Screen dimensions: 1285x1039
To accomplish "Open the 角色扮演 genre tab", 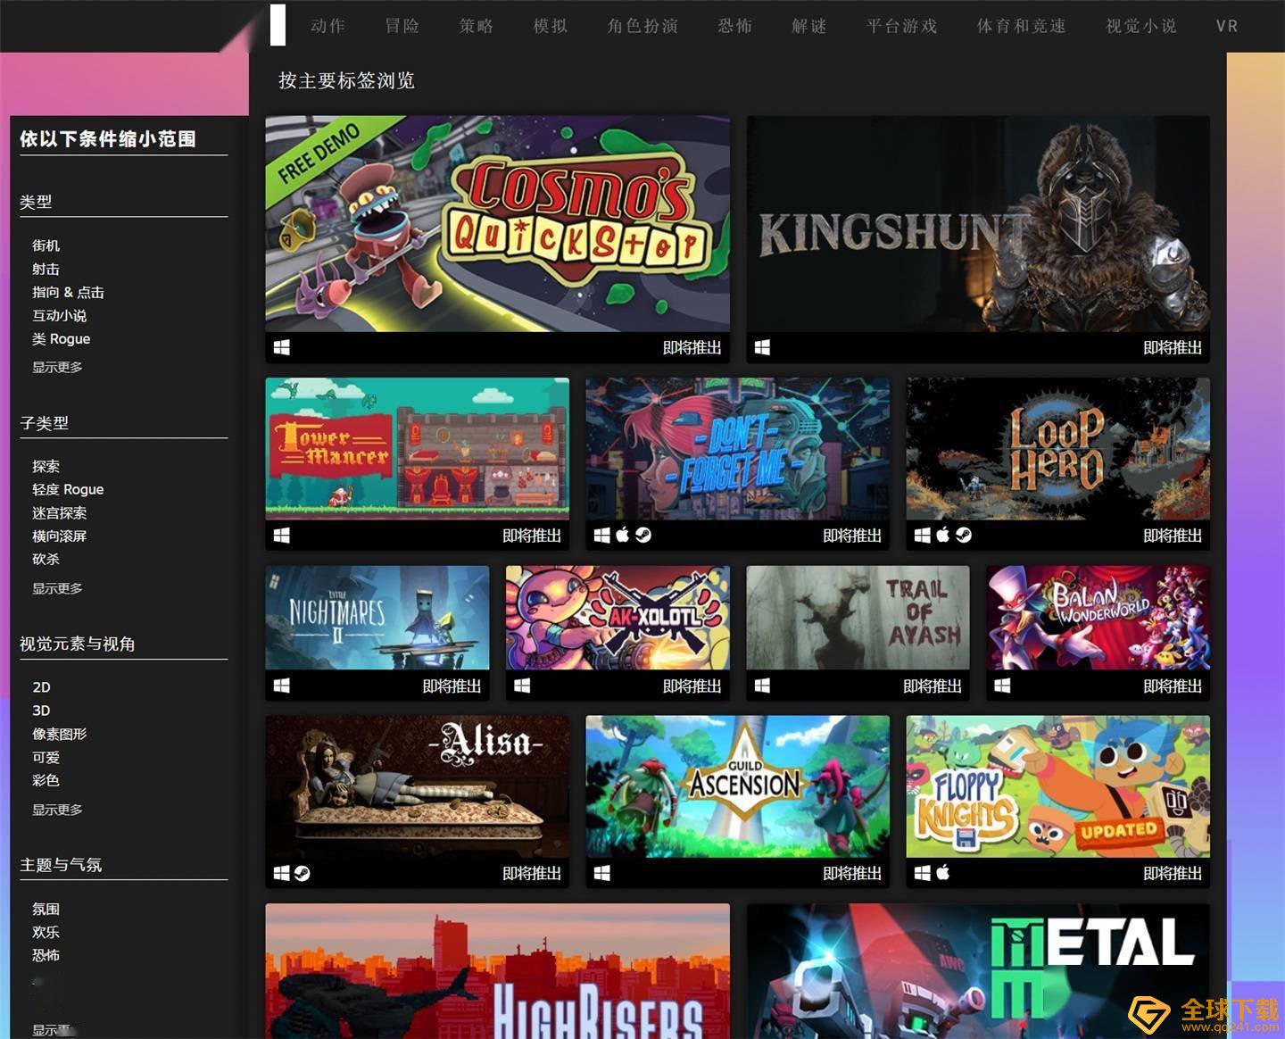I will (x=642, y=26).
